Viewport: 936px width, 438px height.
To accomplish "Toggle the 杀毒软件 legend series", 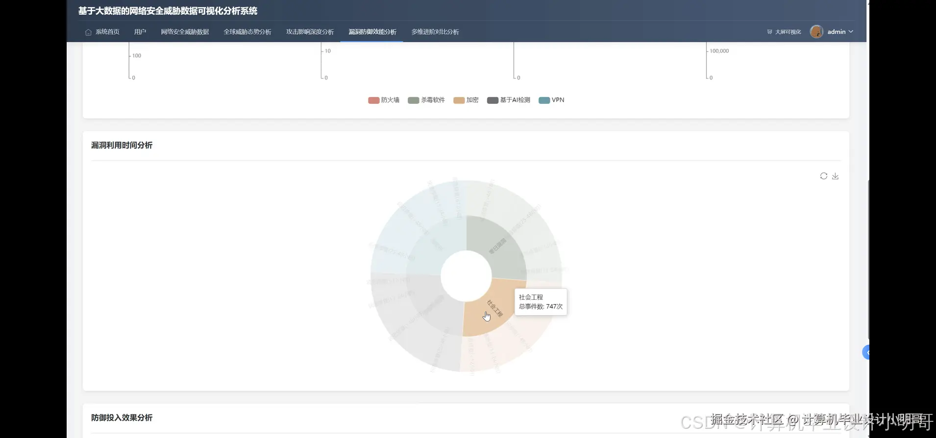I will [x=426, y=100].
